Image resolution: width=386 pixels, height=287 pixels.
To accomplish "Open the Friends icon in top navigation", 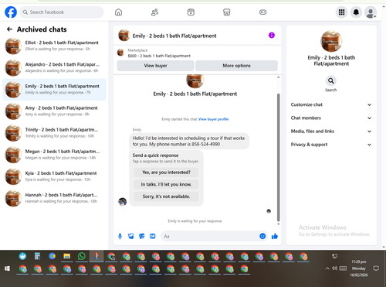I will [154, 12].
